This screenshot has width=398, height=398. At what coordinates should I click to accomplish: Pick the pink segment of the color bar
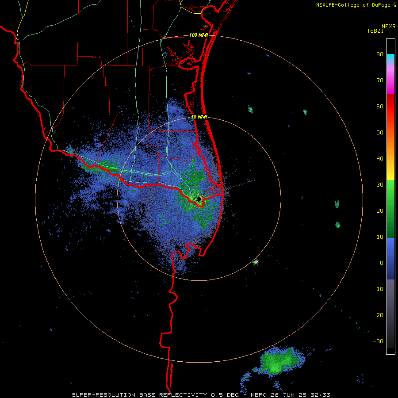[390, 79]
